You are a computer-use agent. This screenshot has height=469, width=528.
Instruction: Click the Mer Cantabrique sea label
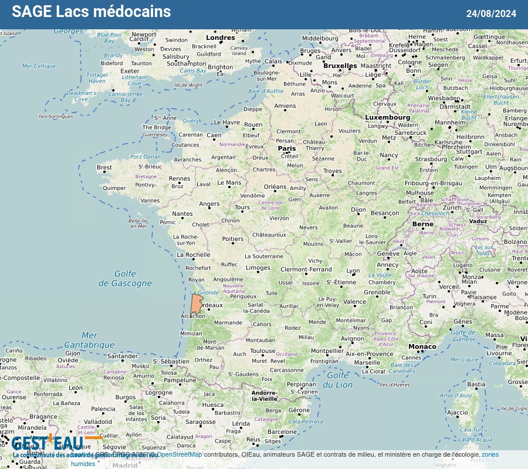(89, 340)
